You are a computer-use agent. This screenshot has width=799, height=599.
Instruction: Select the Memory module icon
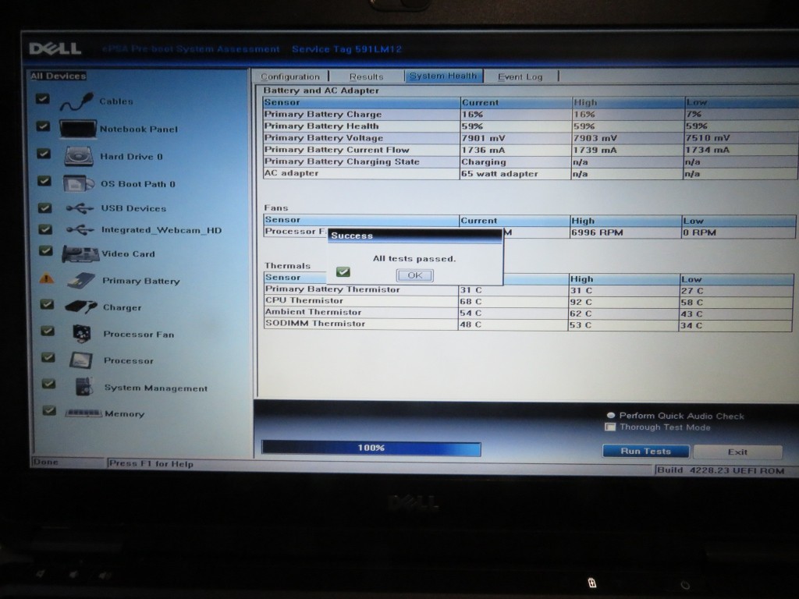[x=83, y=413]
